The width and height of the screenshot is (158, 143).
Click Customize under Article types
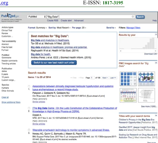(x=7, y=36)
